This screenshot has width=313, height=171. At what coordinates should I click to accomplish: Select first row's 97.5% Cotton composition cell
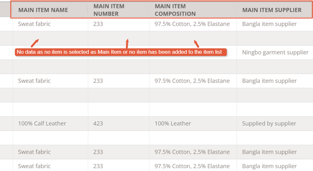coord(193,24)
